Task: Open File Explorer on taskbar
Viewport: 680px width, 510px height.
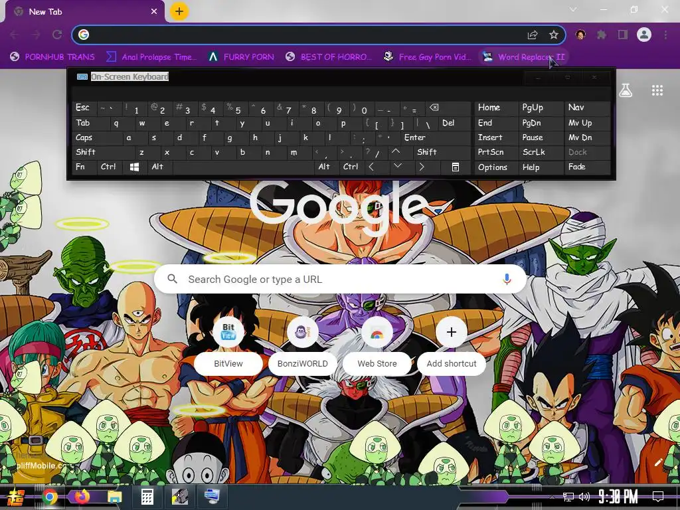Action: (x=114, y=497)
